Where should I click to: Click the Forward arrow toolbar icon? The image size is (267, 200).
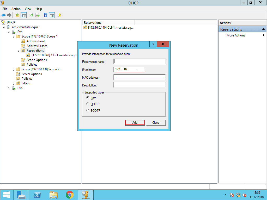pyautogui.click(x=9, y=15)
